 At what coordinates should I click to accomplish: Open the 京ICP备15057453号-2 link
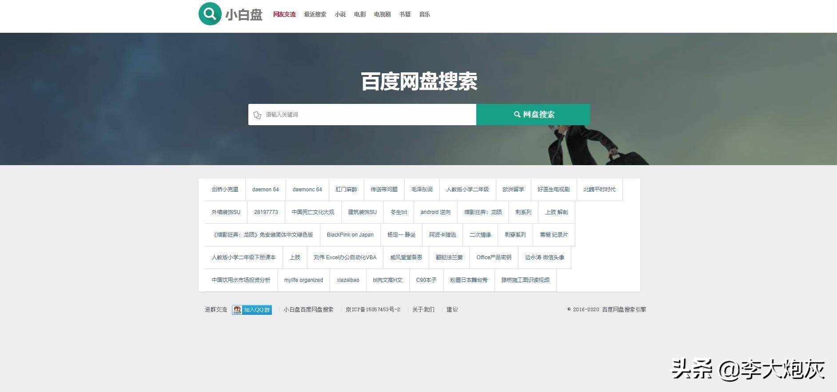(373, 309)
